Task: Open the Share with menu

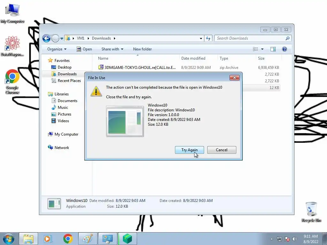Action: (x=112, y=49)
